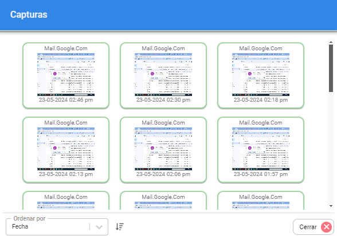Screen dimensions: 337x236
Task: Open capture thumbnail from 02:30 pm
Action: pyautogui.click(x=163, y=74)
